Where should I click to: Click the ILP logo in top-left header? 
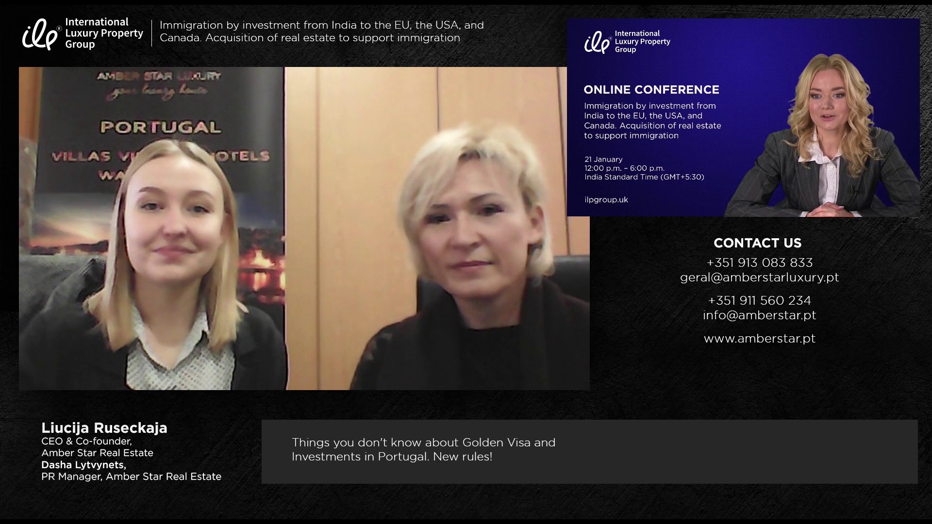[41, 34]
